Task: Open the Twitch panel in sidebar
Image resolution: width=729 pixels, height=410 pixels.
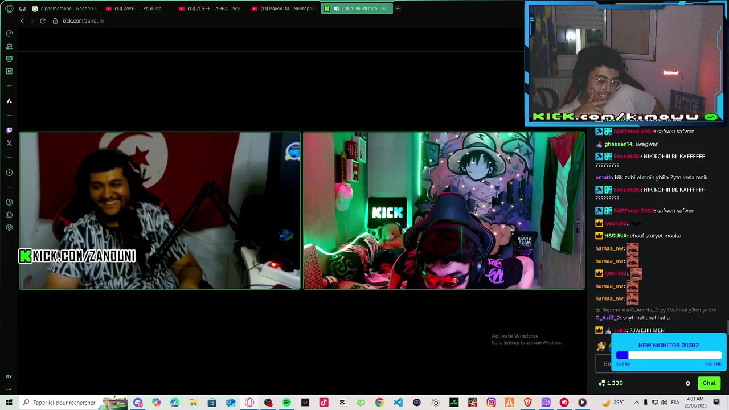Action: click(9, 130)
